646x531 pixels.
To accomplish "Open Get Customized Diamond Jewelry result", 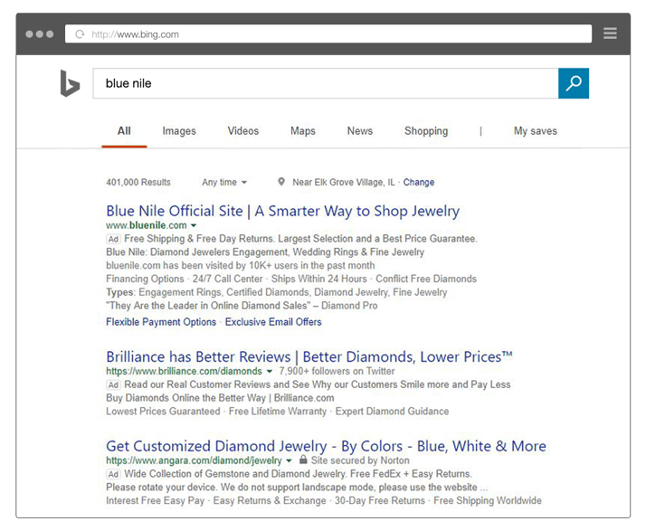I will coord(326,446).
